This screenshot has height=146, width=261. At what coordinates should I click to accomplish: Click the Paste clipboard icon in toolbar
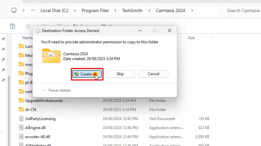point(13,26)
